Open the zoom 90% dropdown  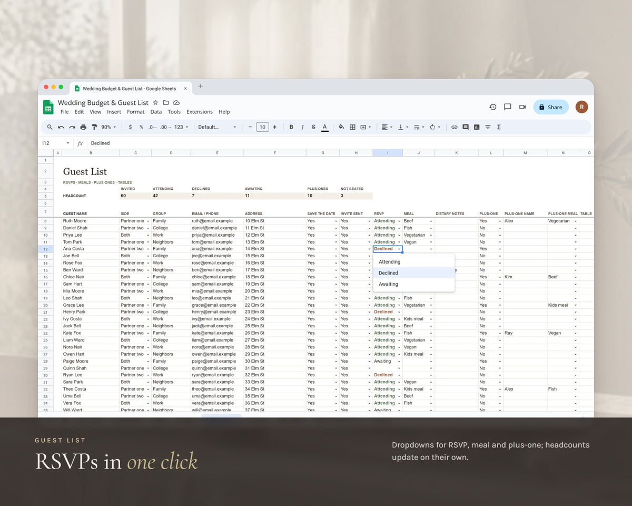pyautogui.click(x=108, y=127)
